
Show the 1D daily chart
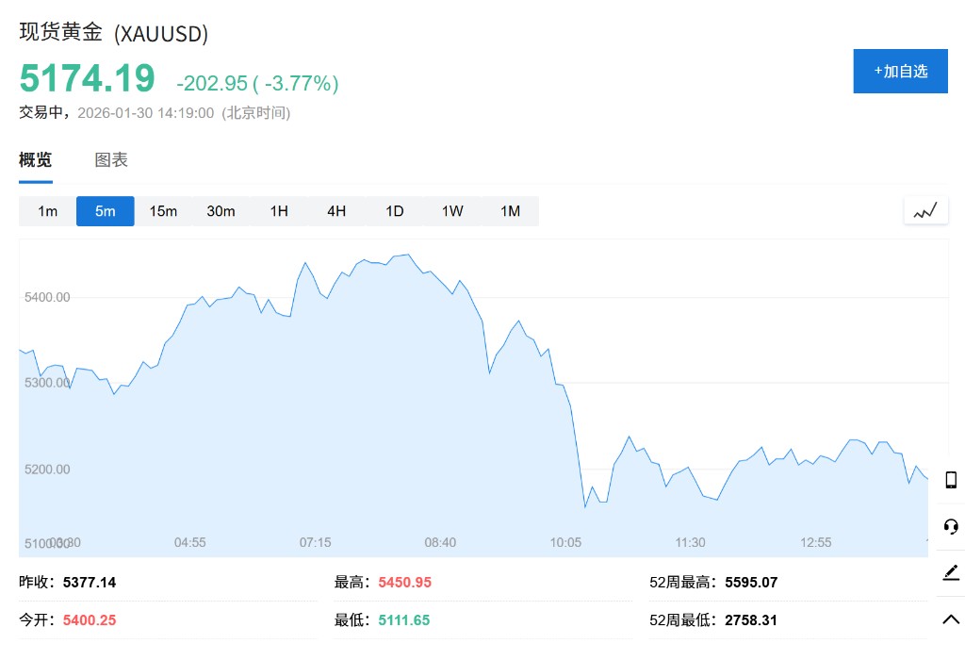[394, 211]
